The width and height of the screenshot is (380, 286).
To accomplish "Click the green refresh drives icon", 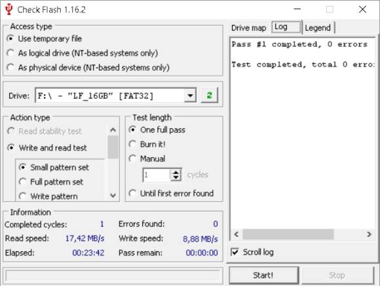I will (210, 96).
